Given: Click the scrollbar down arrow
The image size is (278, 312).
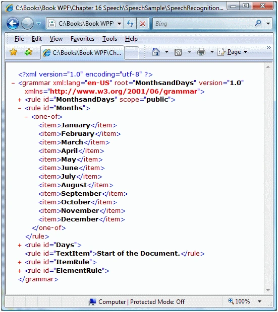Looking at the screenshot, I should pyautogui.click(x=268, y=290).
